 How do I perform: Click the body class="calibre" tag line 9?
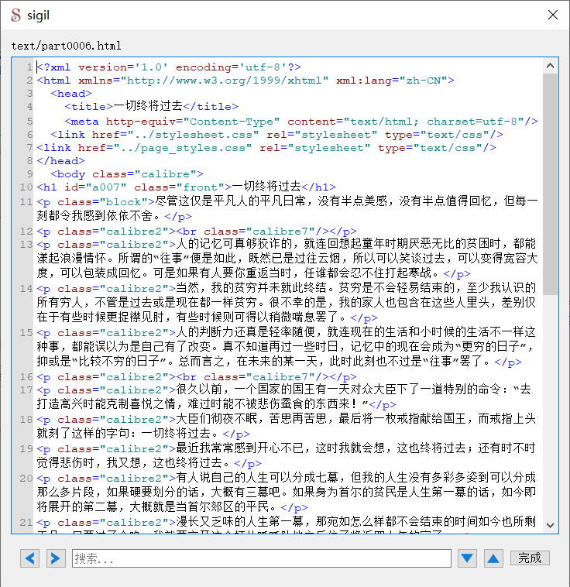127,174
